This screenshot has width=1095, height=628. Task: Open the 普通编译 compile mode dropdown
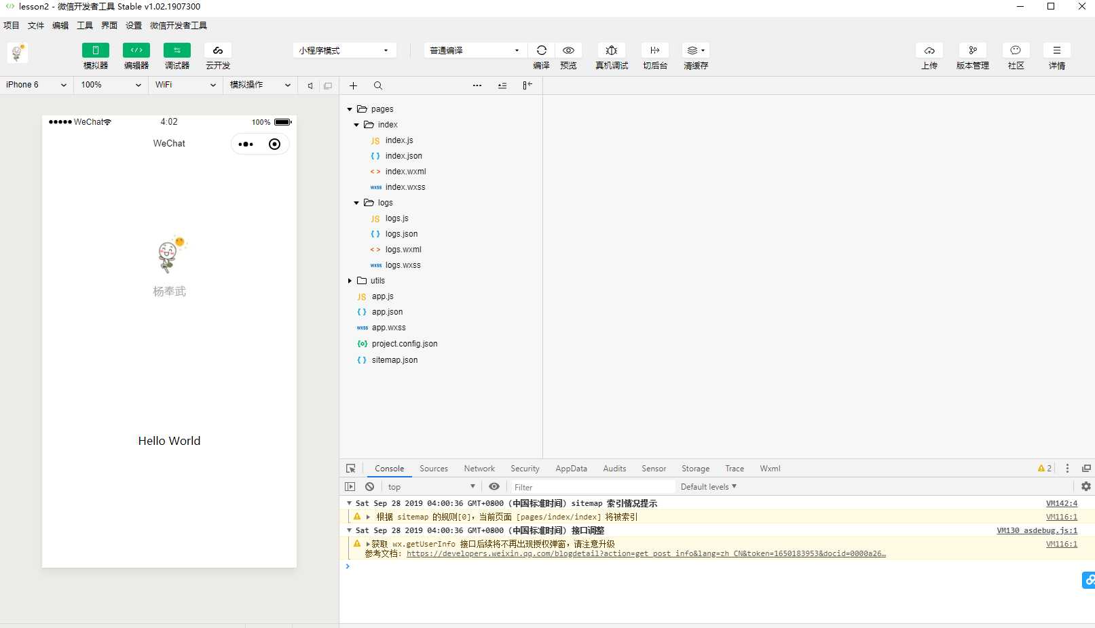(475, 50)
